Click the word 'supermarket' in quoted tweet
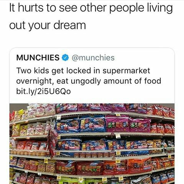This screenshot has width=184, height=184. tap(127, 71)
